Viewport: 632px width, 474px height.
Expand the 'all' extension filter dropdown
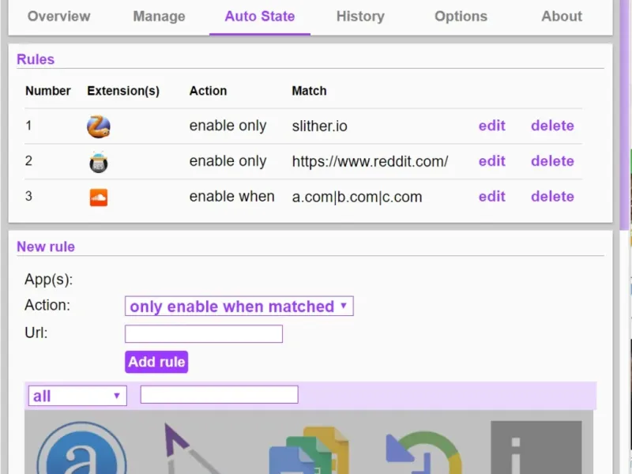[x=77, y=396]
